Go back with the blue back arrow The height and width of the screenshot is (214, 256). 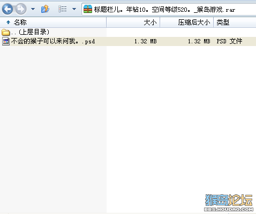point(7,9)
